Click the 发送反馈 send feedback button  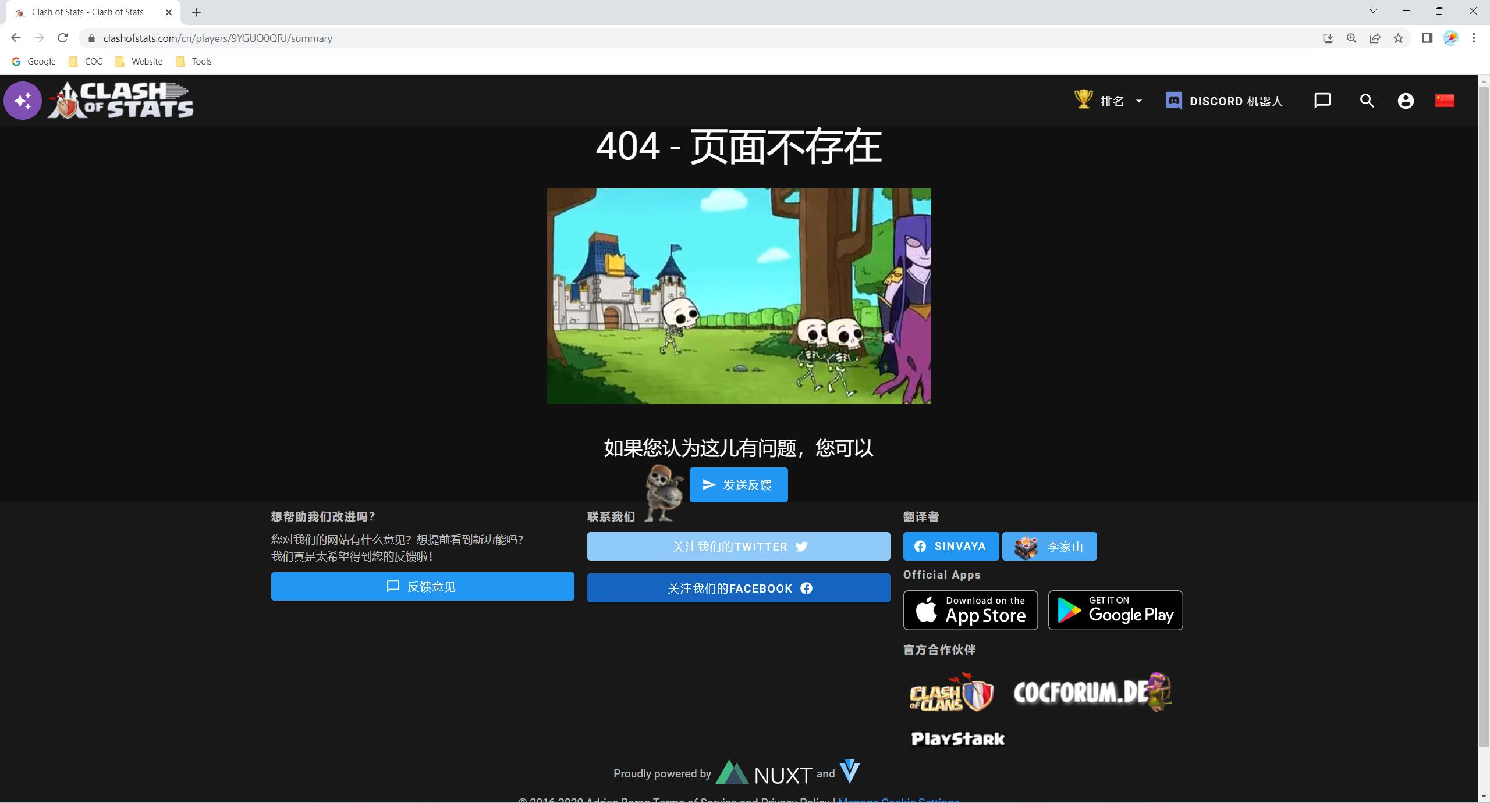point(738,485)
